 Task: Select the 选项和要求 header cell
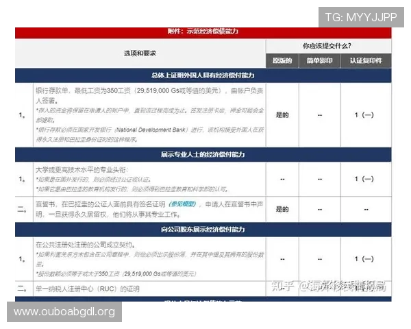(140, 53)
